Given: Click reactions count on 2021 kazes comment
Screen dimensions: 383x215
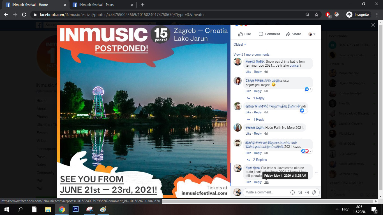Looking at the screenshot, I should pos(306,151).
